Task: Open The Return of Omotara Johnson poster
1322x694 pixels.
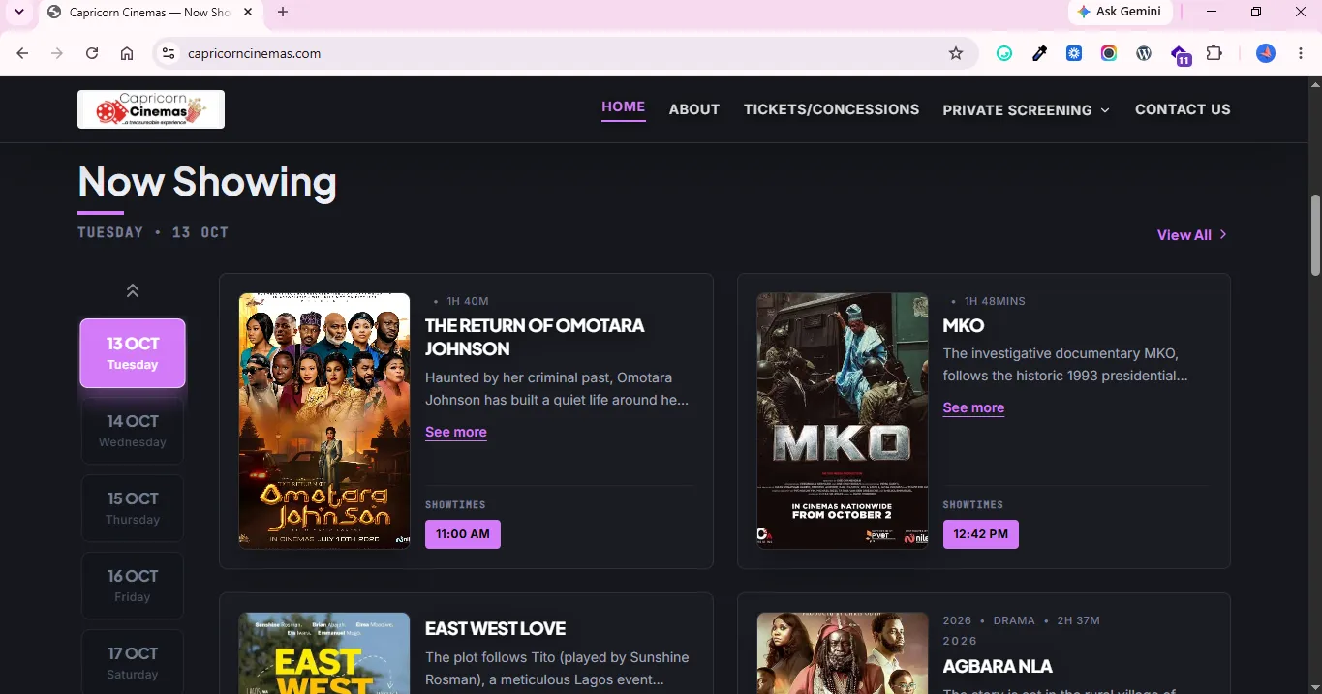Action: (324, 421)
